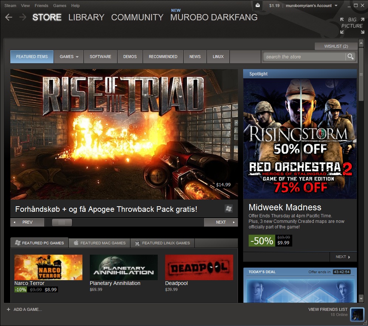Click the Planetary Annihilation title text
The image size is (368, 326).
pos(115,283)
